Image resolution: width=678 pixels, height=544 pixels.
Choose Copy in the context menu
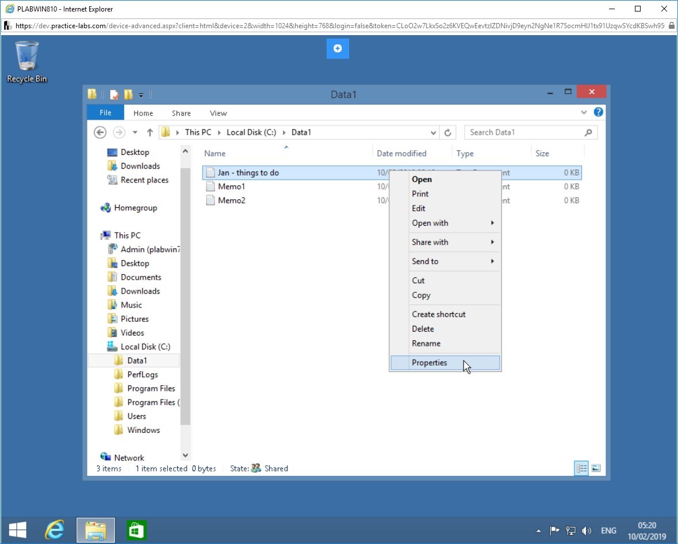point(445,295)
